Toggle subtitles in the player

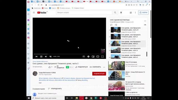coord(84,56)
